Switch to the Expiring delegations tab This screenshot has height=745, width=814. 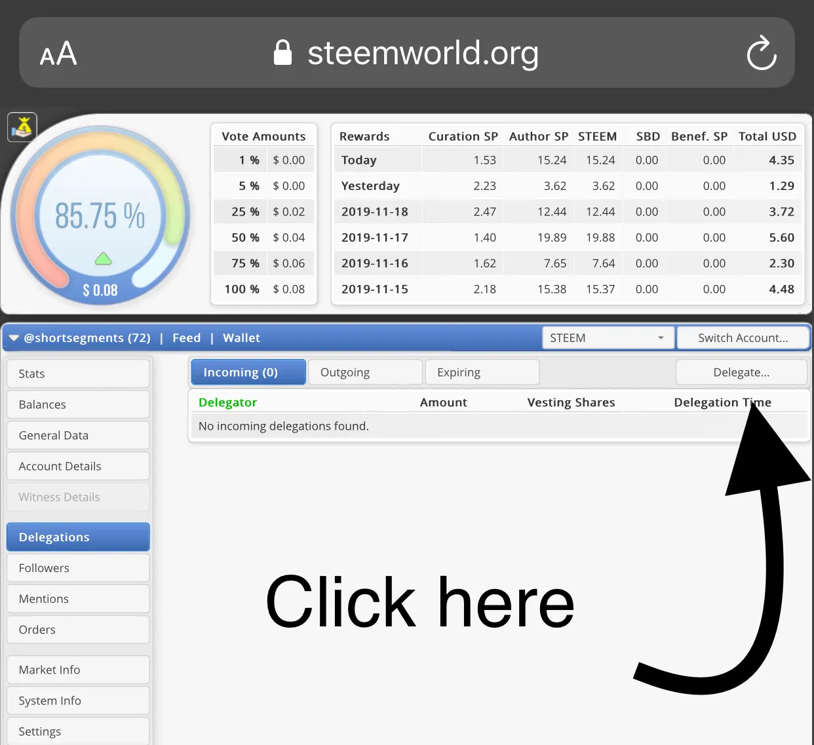[482, 372]
